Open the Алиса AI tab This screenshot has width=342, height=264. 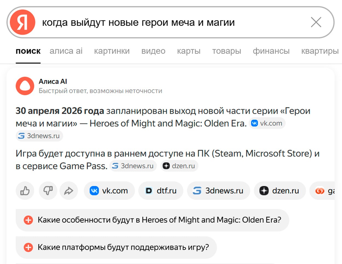[x=66, y=51]
